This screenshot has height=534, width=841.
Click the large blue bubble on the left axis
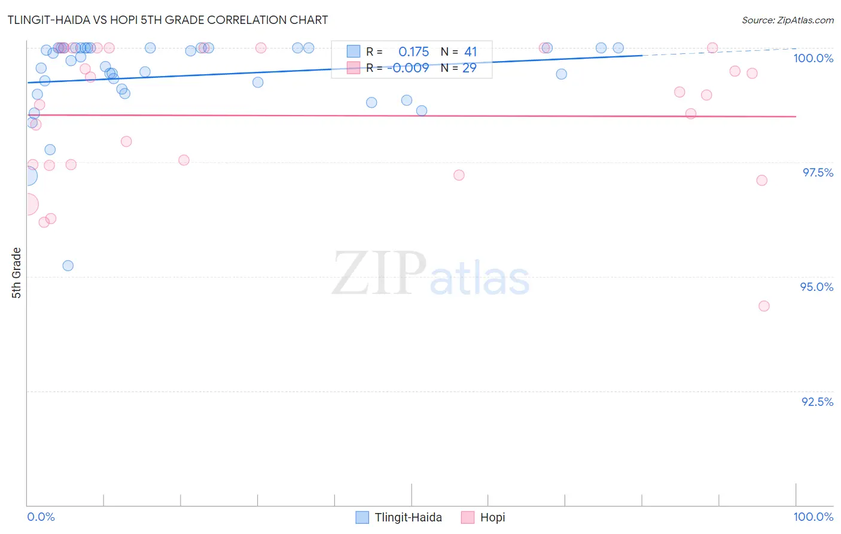tap(27, 176)
